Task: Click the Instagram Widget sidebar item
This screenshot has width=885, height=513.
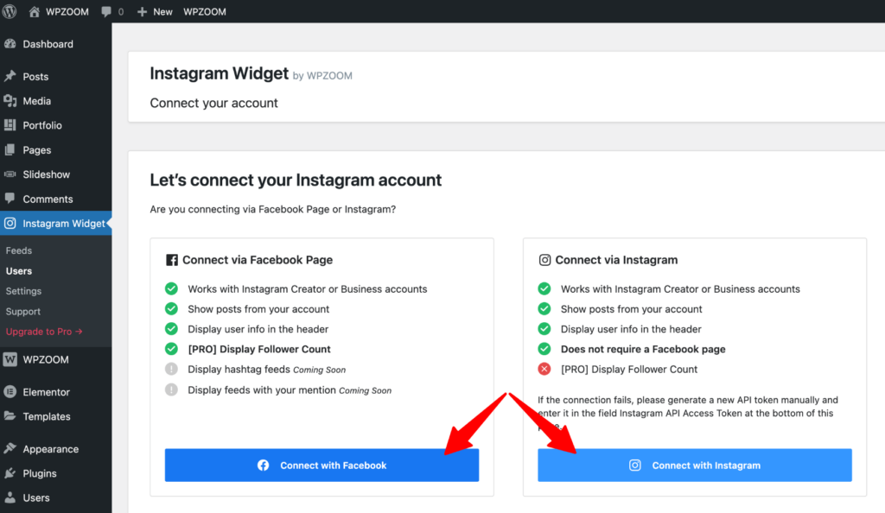Action: (x=63, y=224)
